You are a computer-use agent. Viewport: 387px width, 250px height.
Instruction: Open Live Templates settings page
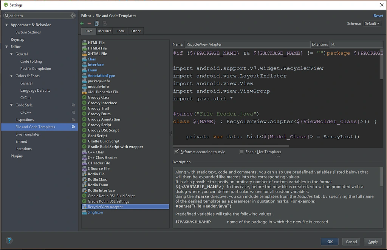tap(27, 134)
